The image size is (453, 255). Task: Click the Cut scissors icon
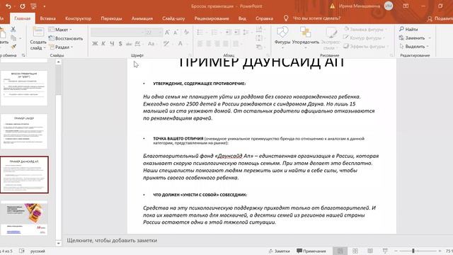coord(13,29)
